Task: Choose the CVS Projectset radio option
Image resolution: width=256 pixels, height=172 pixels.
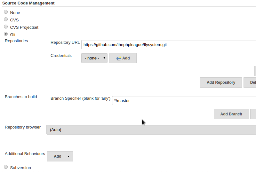Action: 6,27
